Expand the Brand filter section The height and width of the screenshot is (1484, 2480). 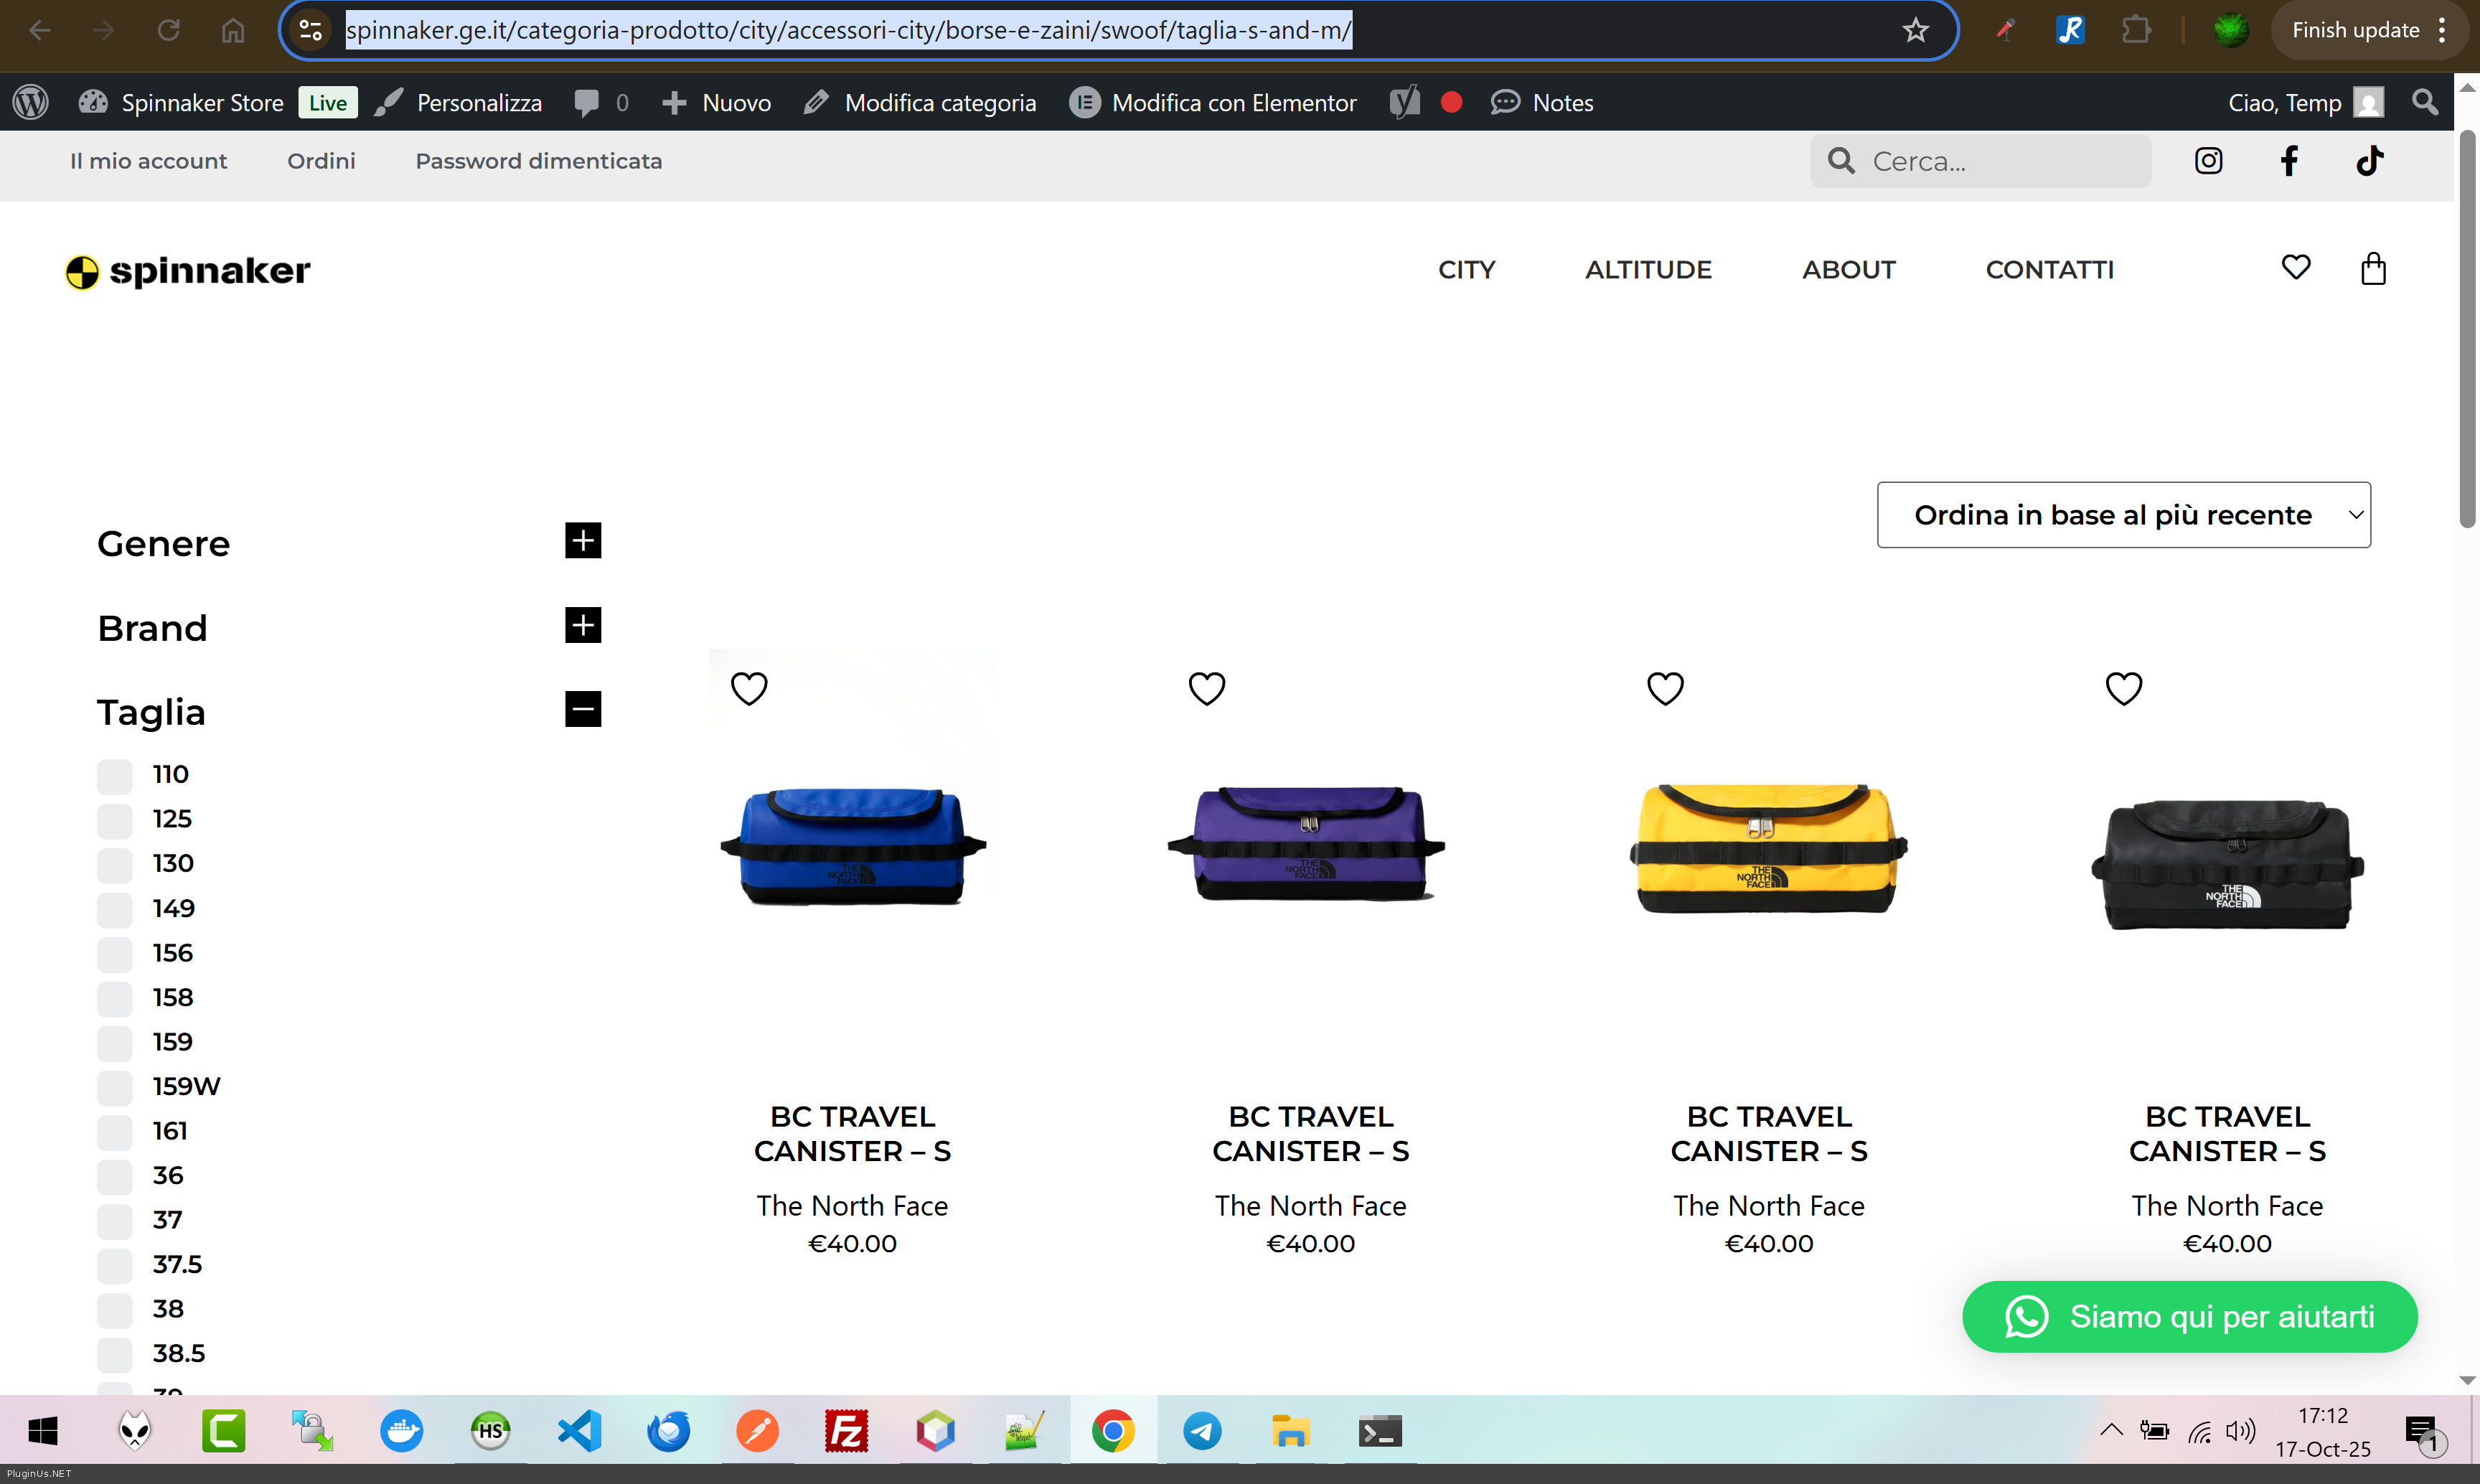tap(583, 625)
